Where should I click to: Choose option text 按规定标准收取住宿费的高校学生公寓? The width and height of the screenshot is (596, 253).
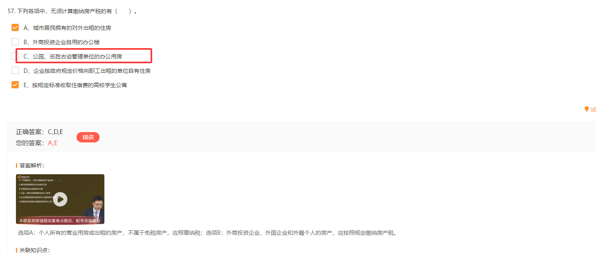[x=80, y=85]
